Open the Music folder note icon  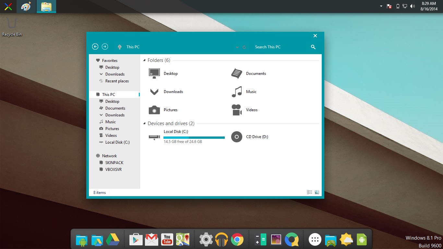coord(237,92)
